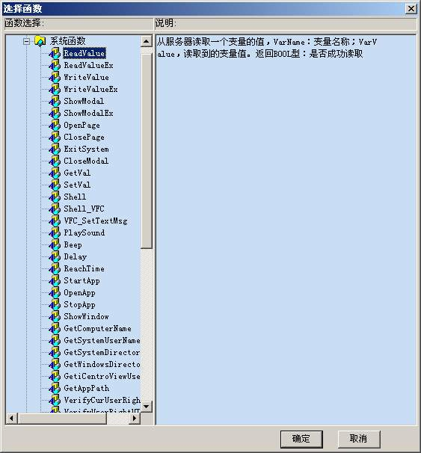
Task: Click the icon beside Shell entry
Action: tap(55, 197)
